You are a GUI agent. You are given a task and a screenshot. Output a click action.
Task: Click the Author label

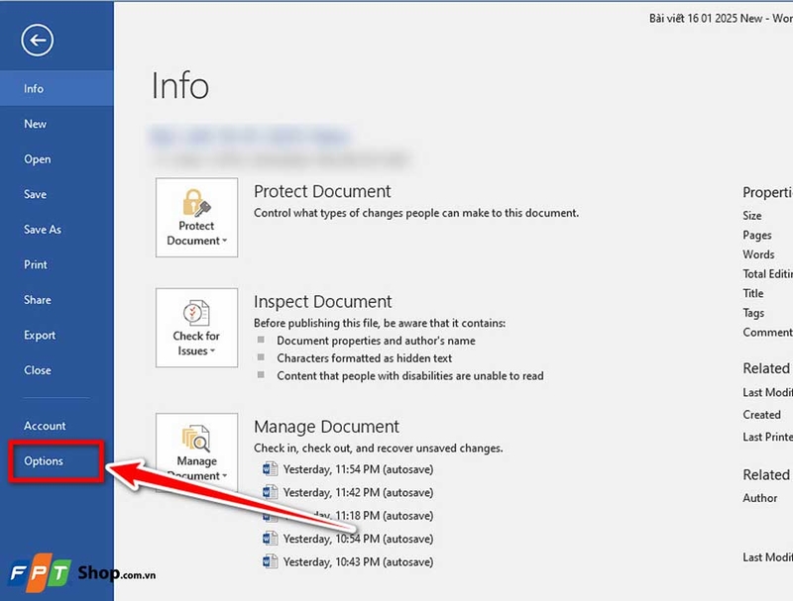click(x=759, y=498)
